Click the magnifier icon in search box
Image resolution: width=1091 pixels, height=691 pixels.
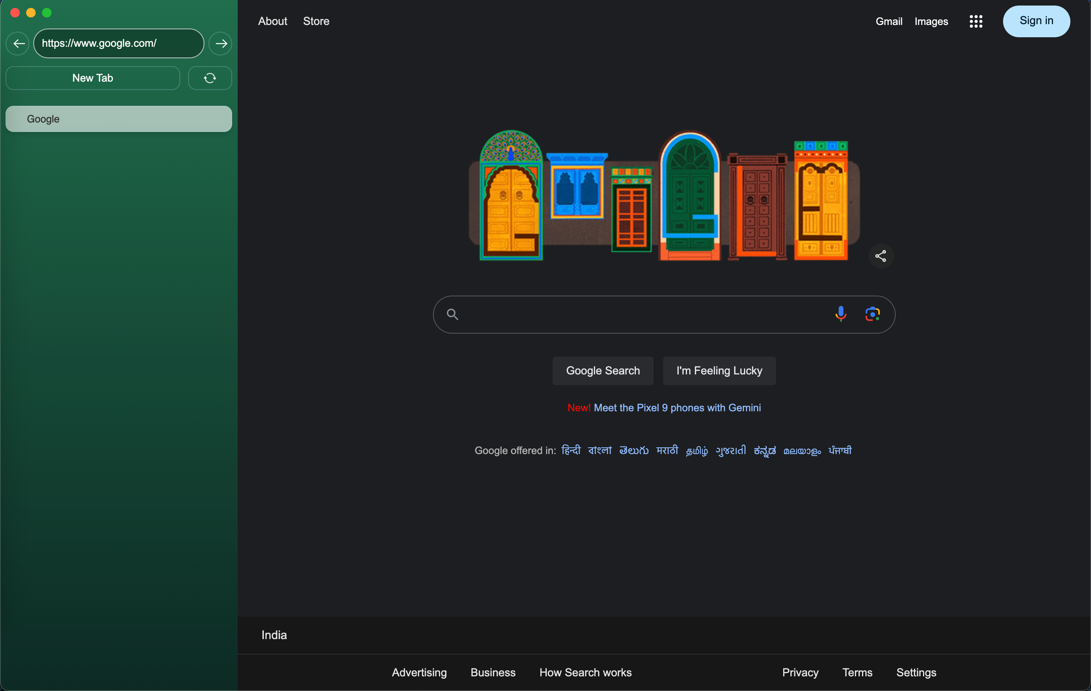point(452,314)
